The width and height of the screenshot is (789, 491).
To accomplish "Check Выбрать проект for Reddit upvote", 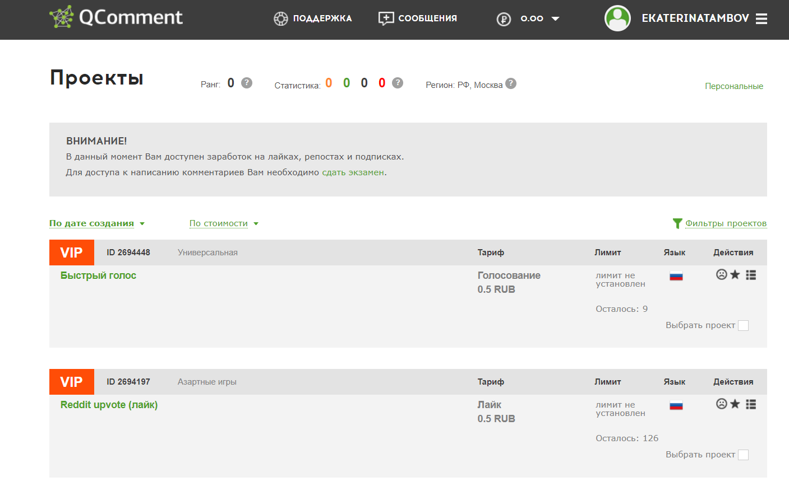I will click(x=743, y=455).
